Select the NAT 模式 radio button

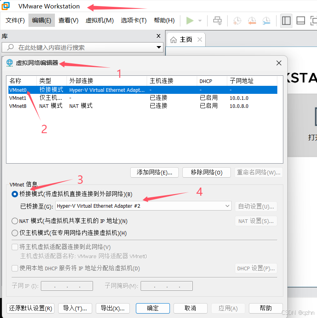[x=15, y=221]
